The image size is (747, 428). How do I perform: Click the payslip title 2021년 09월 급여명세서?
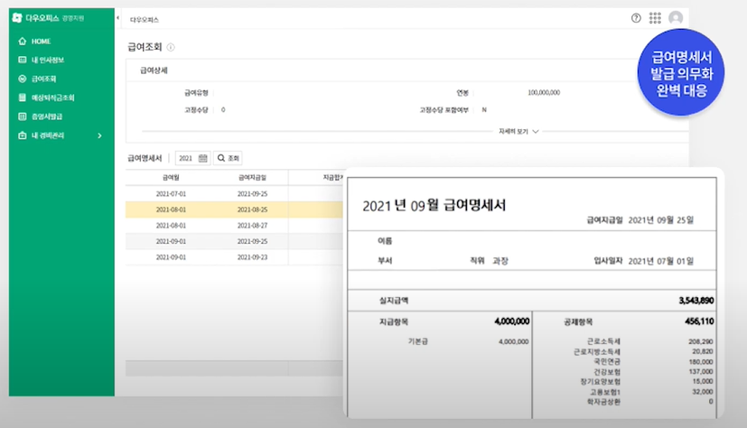coord(434,206)
